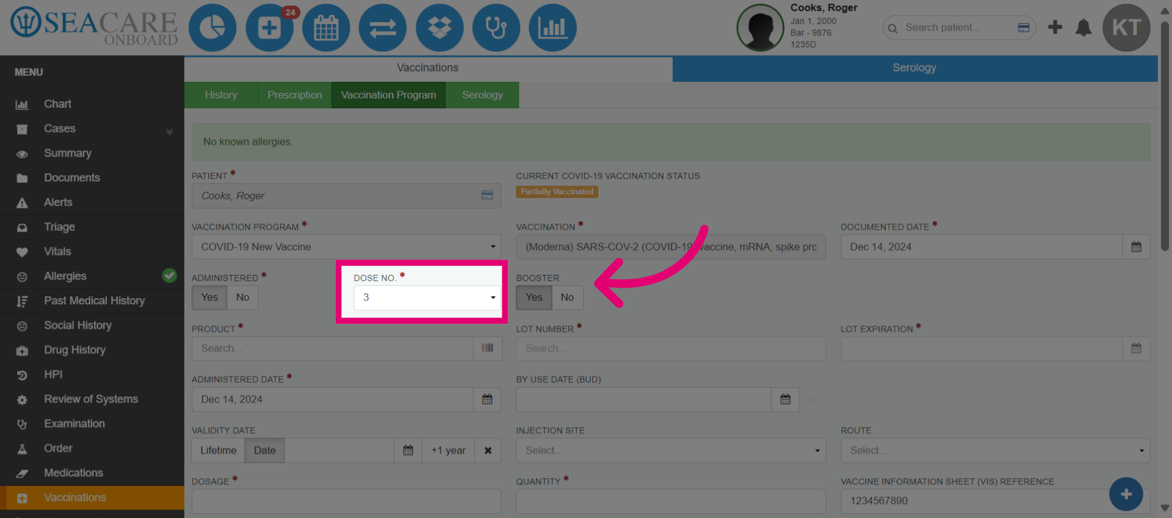1172x518 pixels.
Task: Open Past Medical History in sidebar
Action: 92,301
